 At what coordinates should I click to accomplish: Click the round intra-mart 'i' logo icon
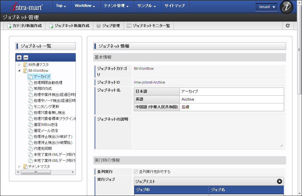[x=286, y=7]
